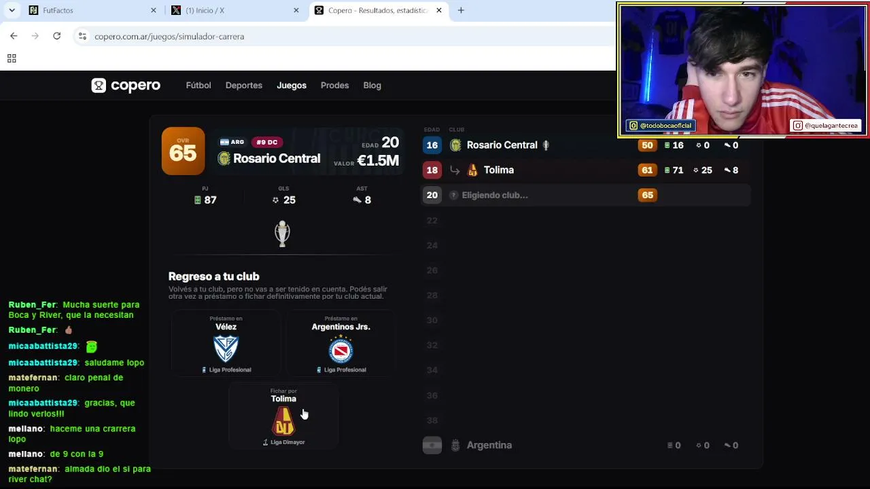870x489 pixels.
Task: Close the Inicio / X tab
Action: (296, 10)
